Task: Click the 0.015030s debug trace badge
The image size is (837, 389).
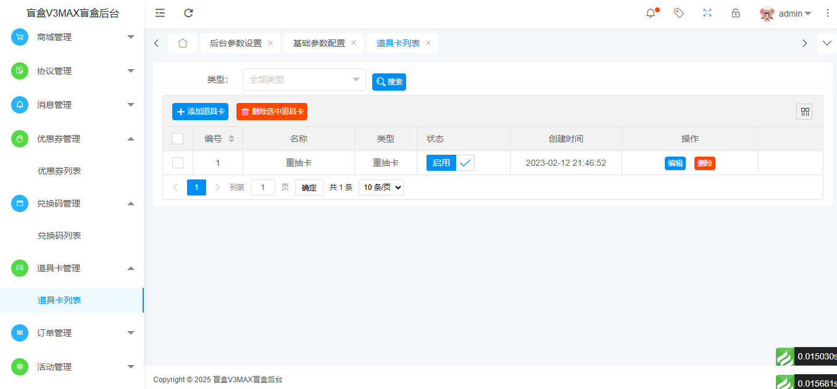Action: tap(806, 356)
